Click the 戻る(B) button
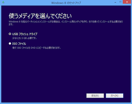Screen dimensions: 132x104 click(95, 96)
